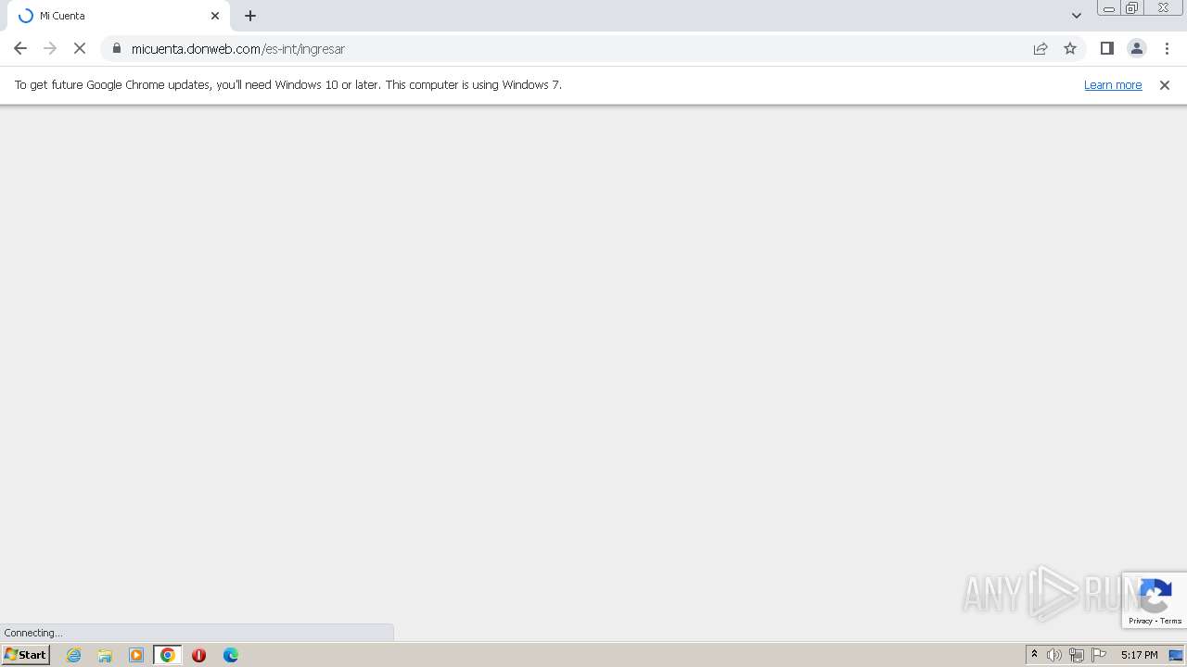
Task: Open reCAPTCHA Terms link
Action: click(x=1171, y=621)
